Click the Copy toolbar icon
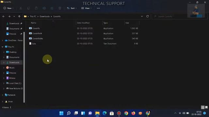The height and width of the screenshot is (117, 209). point(28,8)
